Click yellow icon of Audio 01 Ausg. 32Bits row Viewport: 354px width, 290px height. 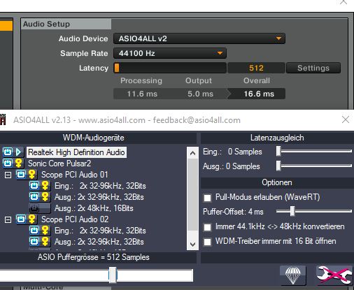(45, 197)
